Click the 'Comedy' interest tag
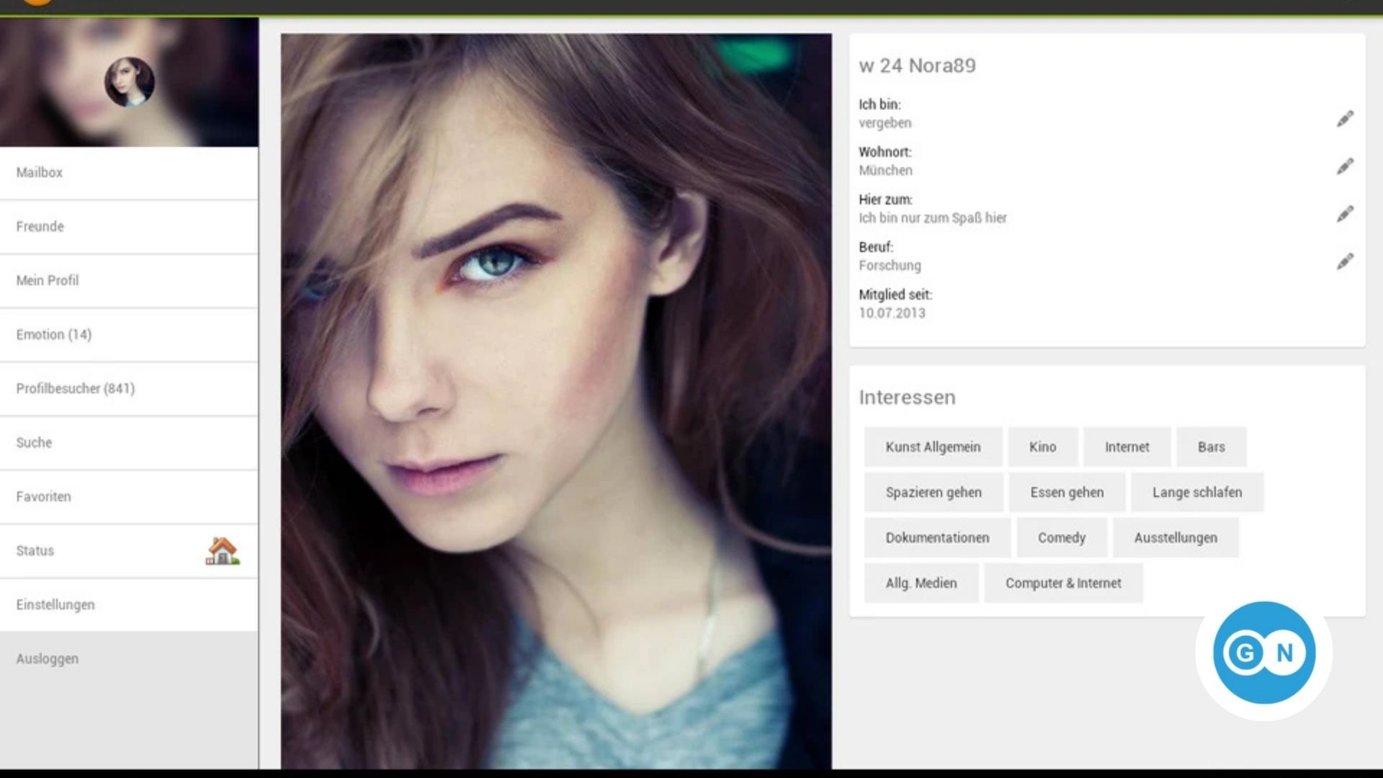The height and width of the screenshot is (778, 1383). point(1061,538)
